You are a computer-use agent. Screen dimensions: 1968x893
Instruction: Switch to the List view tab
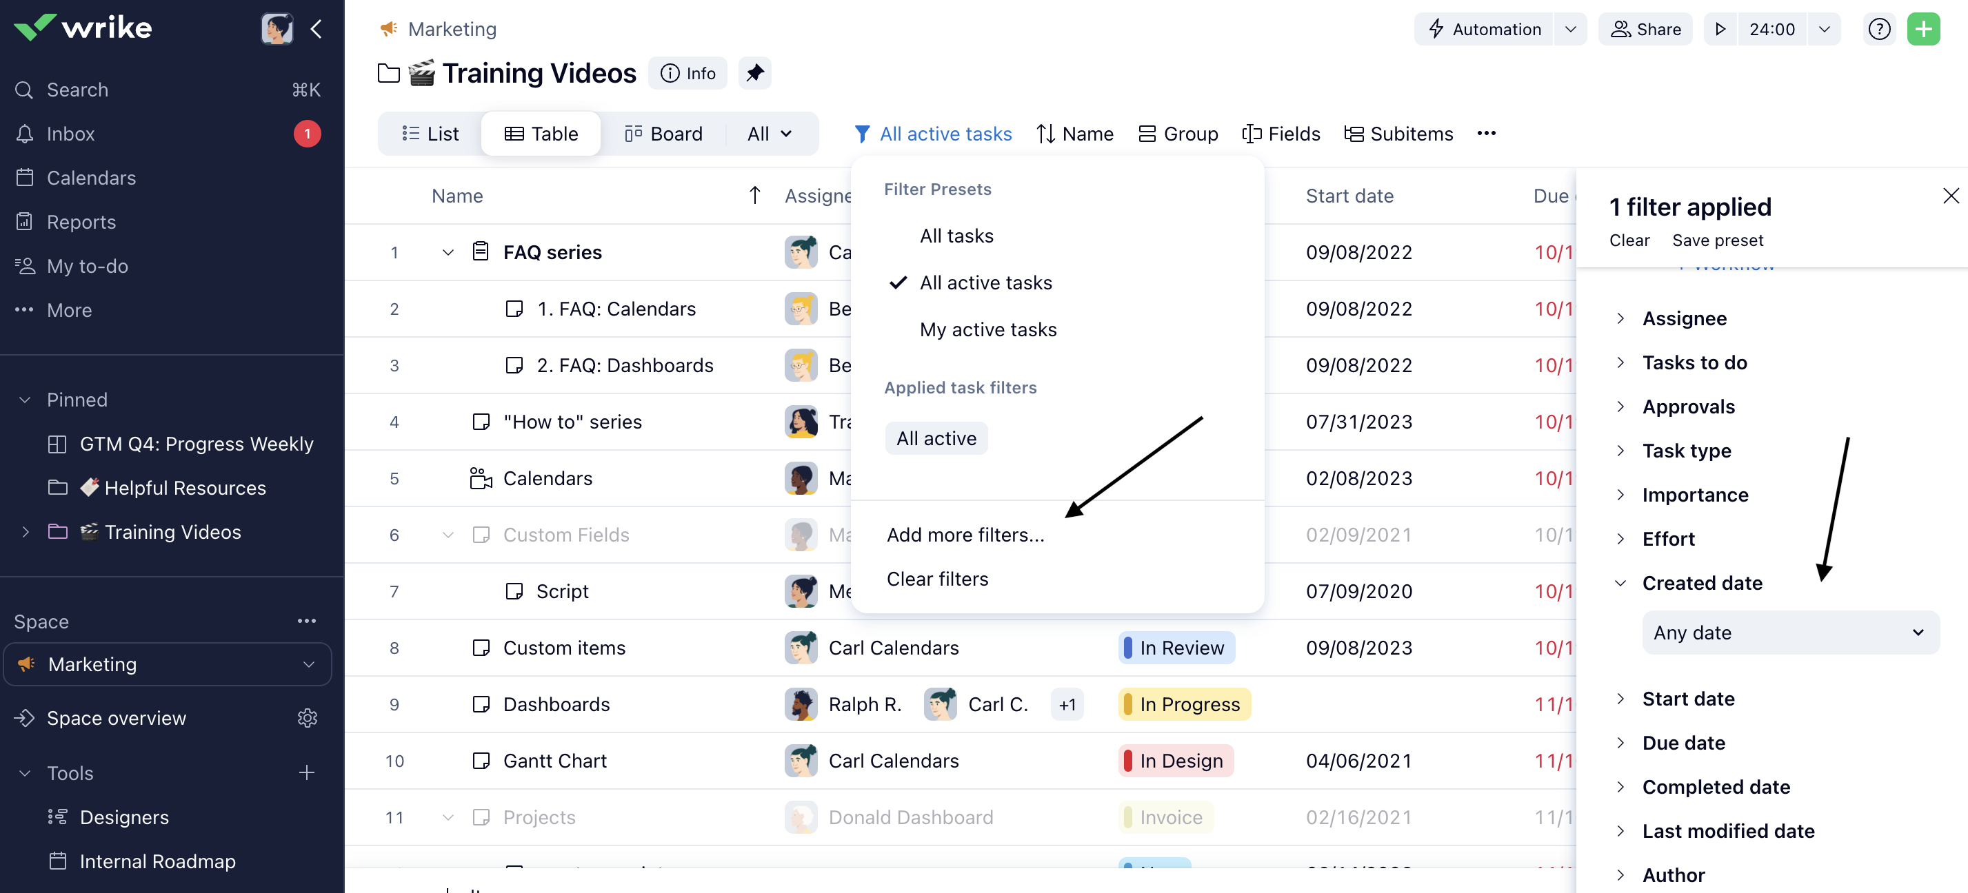click(x=430, y=134)
